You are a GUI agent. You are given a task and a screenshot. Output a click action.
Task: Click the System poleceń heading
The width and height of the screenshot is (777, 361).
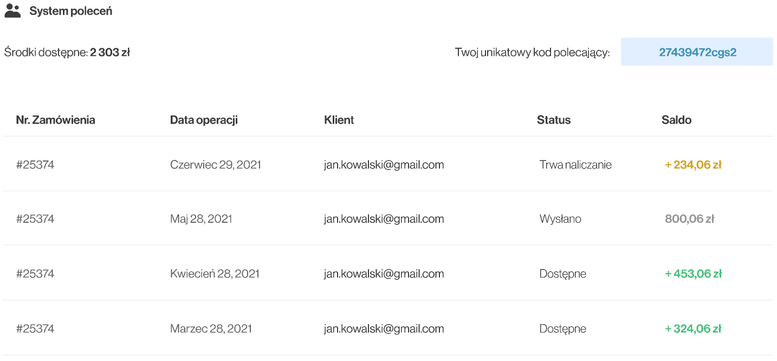coord(70,11)
